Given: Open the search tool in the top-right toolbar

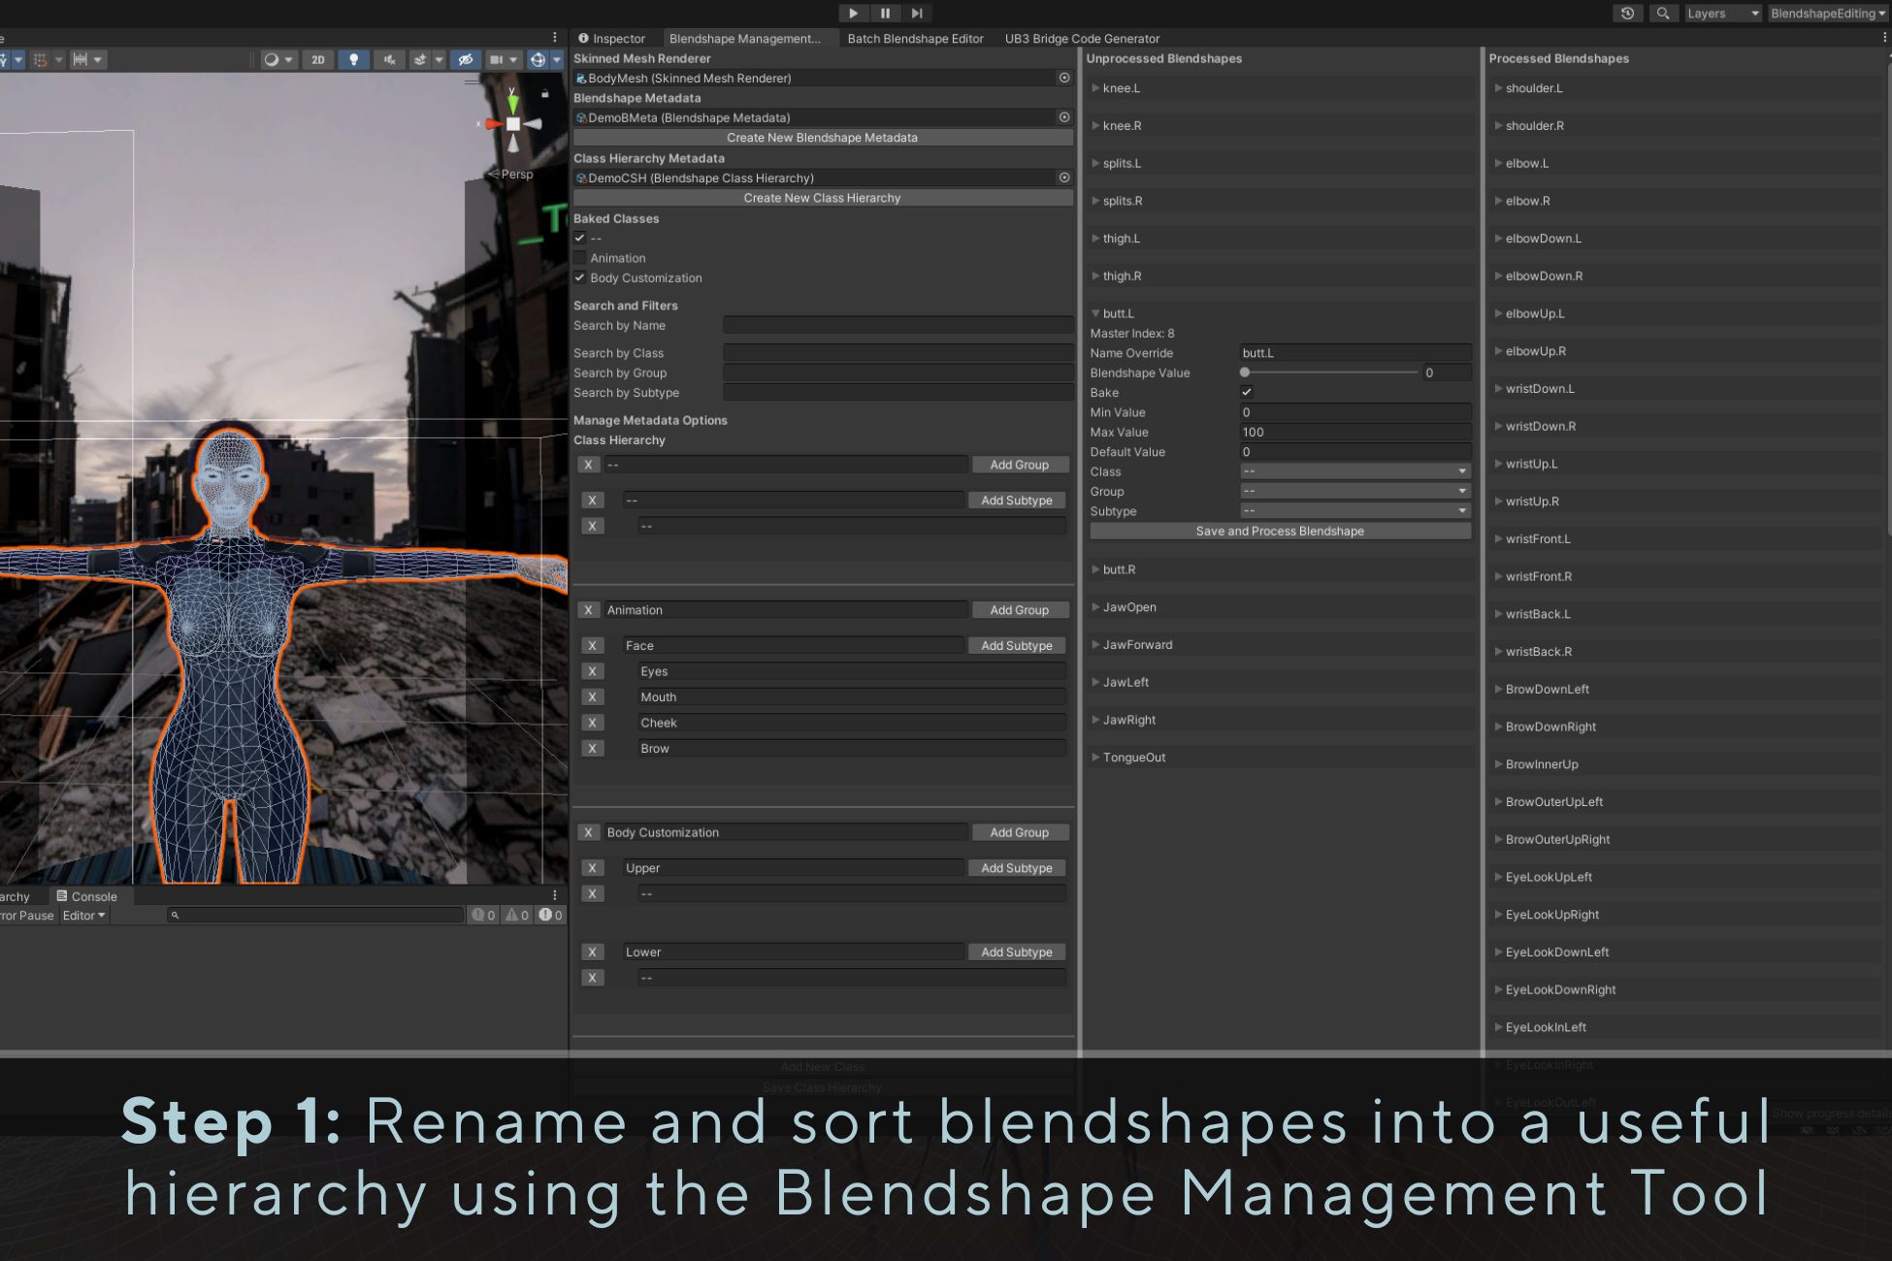Looking at the screenshot, I should click(1663, 13).
